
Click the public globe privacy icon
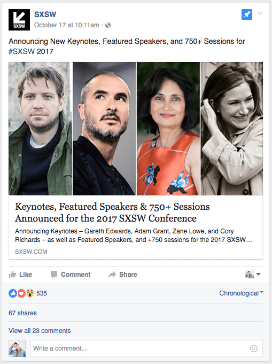point(108,25)
